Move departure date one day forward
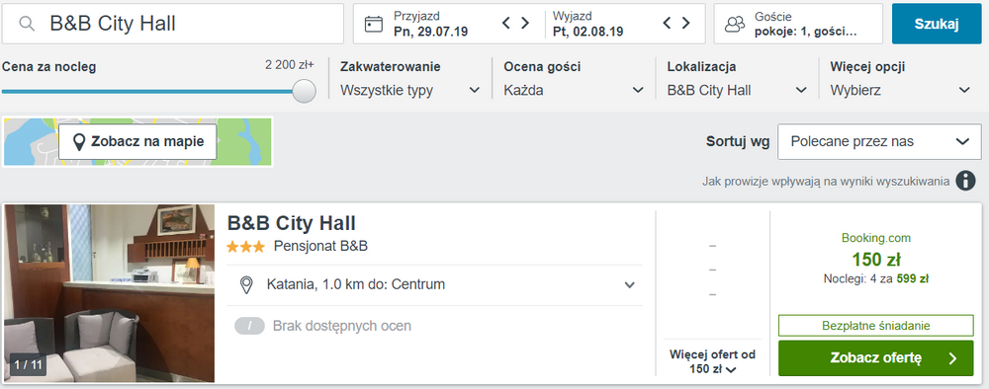Screen dimensions: 989x389 click(685, 24)
